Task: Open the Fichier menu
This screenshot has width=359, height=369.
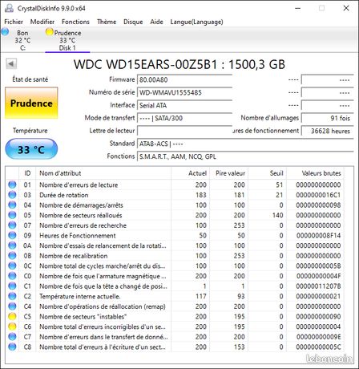Action: 14,22
